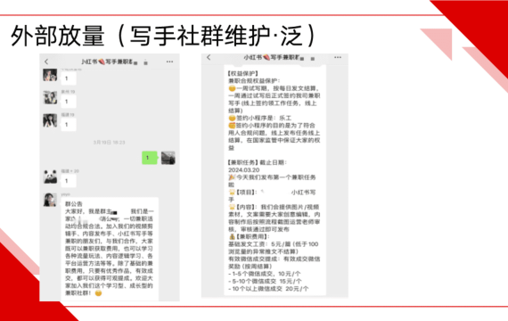Click "1-5个微信成交, 10元/个" line

coord(265,274)
